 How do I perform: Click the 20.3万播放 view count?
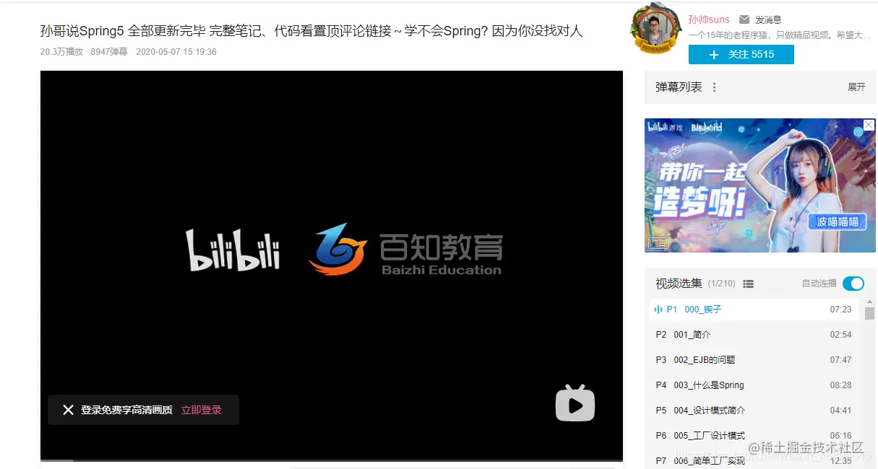[61, 52]
